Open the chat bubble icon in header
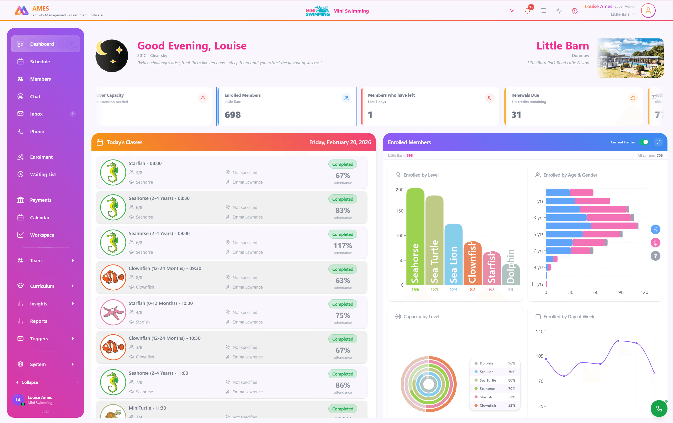 click(543, 11)
